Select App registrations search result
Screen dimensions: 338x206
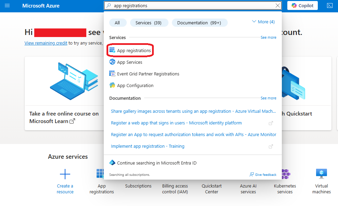coord(134,51)
